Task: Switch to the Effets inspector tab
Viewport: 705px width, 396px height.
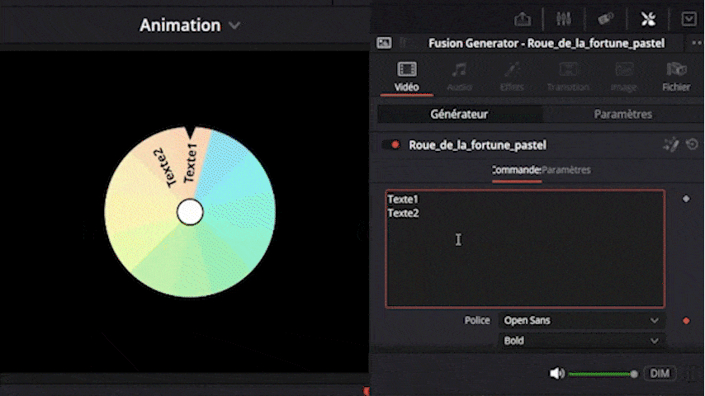Action: tap(512, 77)
